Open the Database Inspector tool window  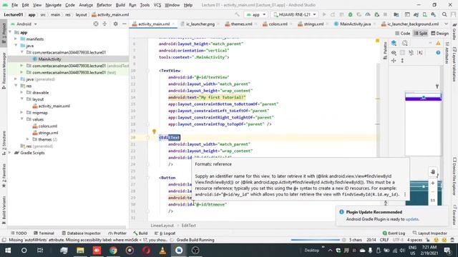[x=81, y=233]
